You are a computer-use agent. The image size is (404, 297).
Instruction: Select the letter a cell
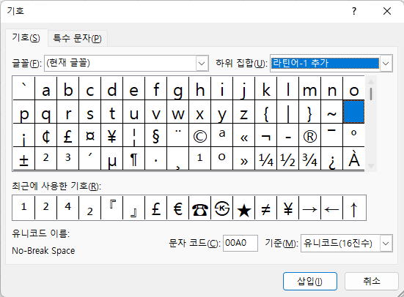pos(46,89)
